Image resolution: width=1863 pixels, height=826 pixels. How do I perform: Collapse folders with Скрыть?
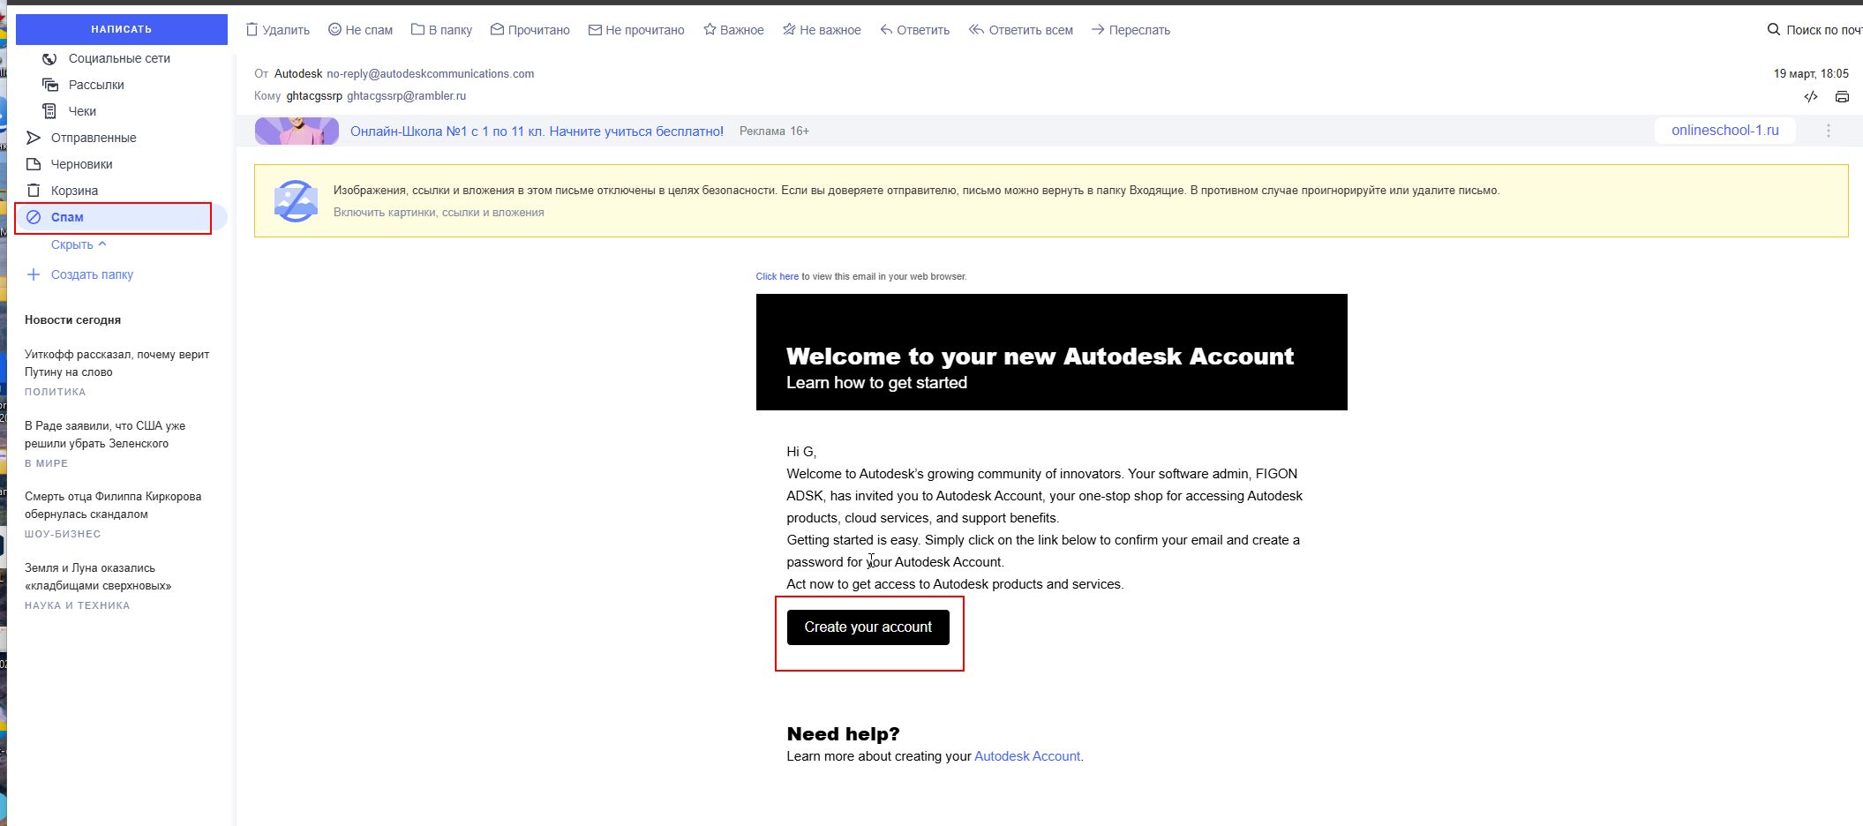click(79, 244)
